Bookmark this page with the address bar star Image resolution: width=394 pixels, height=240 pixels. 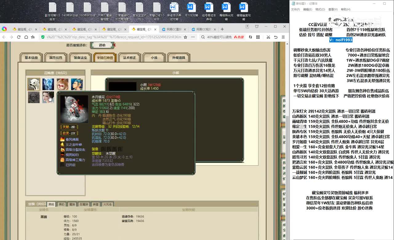(x=185, y=37)
